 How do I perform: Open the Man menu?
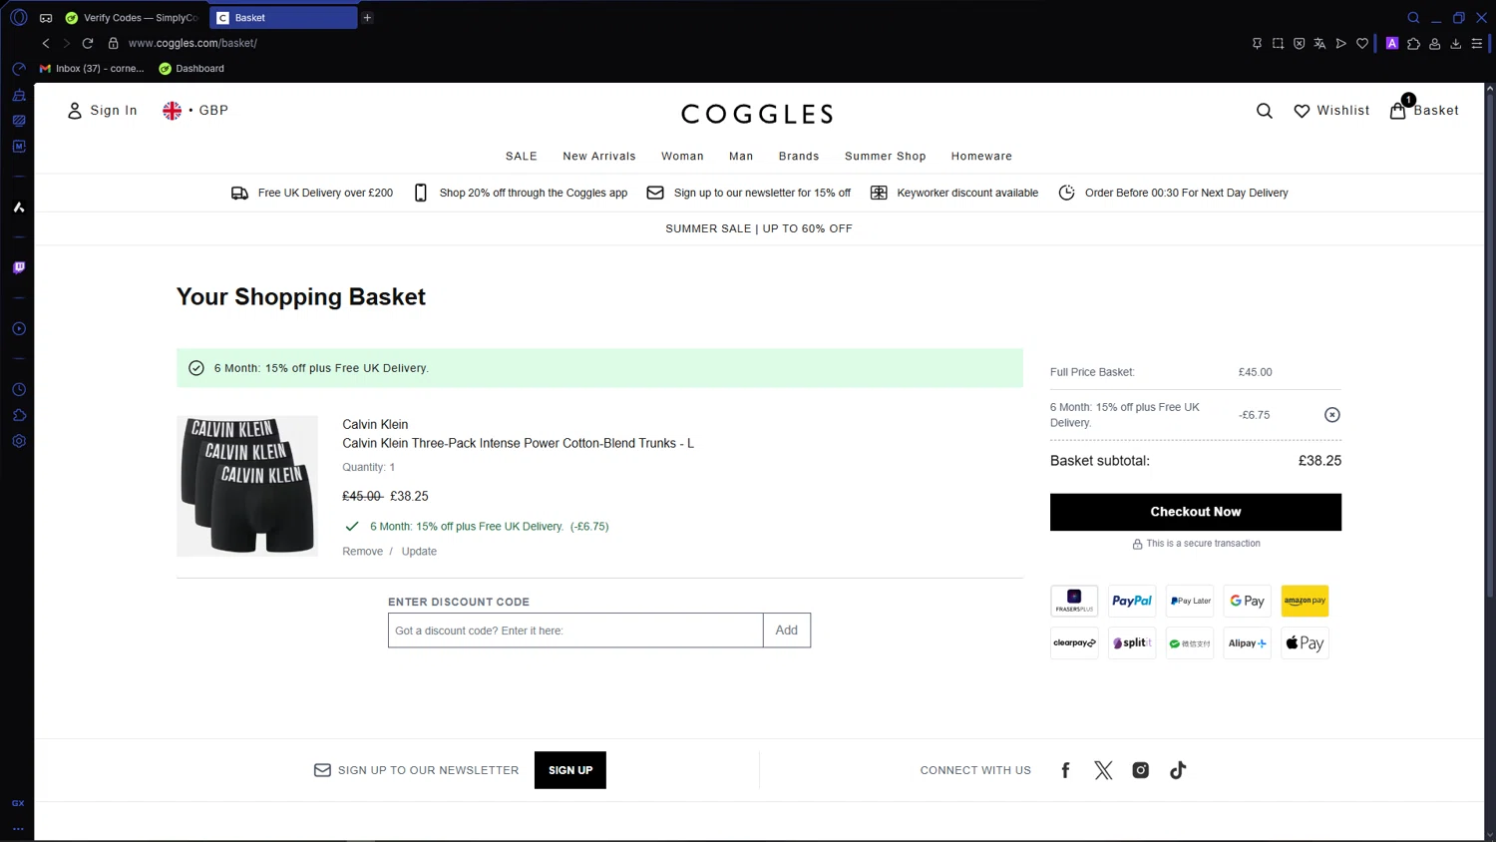point(741,157)
